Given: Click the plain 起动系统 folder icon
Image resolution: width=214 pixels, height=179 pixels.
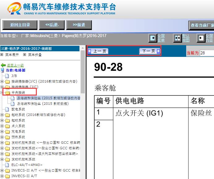Looking at the screenshot, I should [7, 121].
